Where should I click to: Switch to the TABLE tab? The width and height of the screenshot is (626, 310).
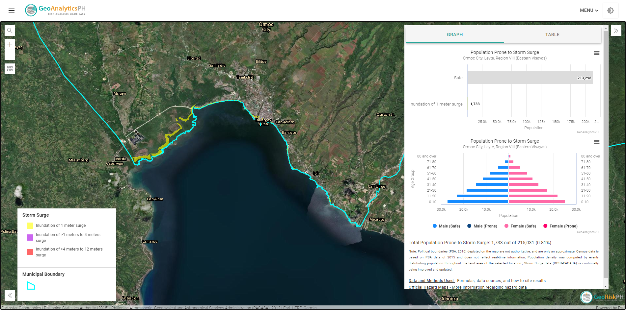click(x=552, y=35)
